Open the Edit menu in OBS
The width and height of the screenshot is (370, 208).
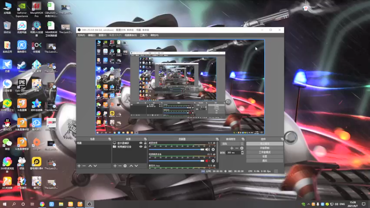pyautogui.click(x=92, y=35)
